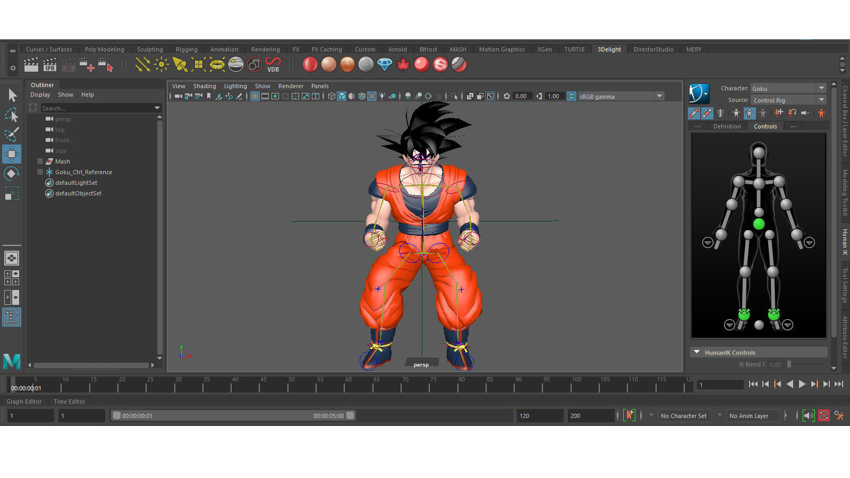Open the HumanIK blue menu button
This screenshot has width=850, height=478.
(699, 94)
